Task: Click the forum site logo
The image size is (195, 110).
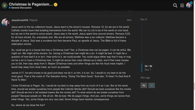Action: coord(5,5)
